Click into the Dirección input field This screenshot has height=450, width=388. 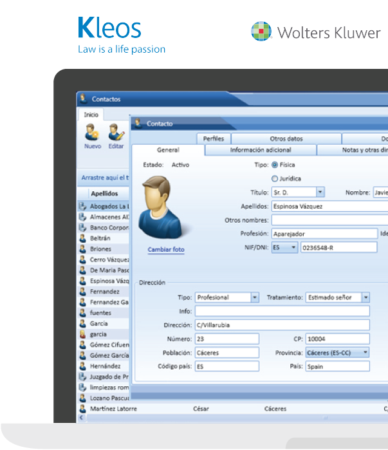(x=282, y=325)
